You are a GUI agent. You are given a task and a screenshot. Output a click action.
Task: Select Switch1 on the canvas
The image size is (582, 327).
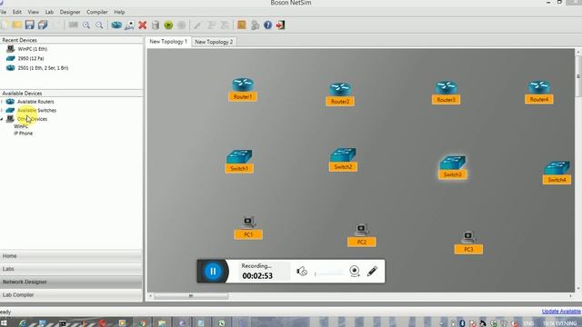[x=239, y=162]
